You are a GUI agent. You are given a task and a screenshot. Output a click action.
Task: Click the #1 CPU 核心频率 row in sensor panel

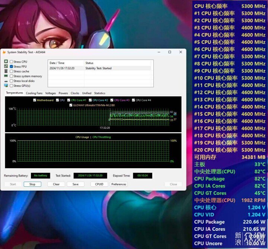[230, 13]
